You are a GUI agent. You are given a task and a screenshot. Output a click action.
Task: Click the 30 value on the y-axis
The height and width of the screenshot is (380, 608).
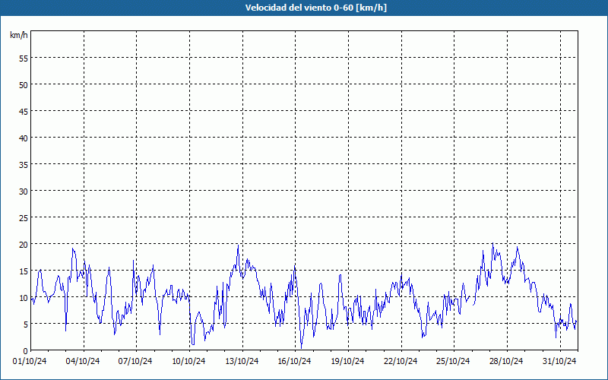pos(24,192)
